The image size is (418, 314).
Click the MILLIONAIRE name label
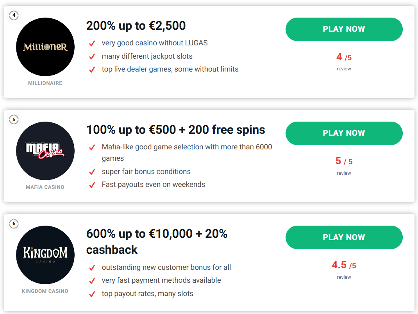[45, 83]
